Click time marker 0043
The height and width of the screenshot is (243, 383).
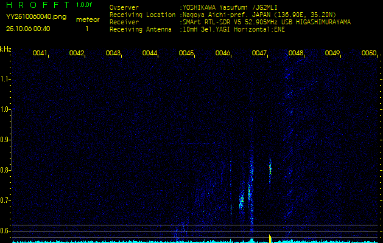click(113, 53)
